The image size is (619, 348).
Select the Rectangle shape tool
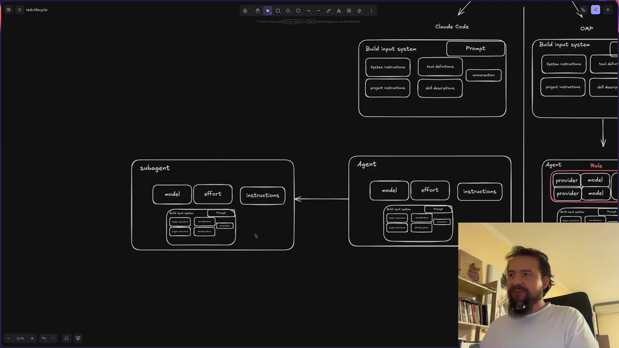(x=278, y=11)
